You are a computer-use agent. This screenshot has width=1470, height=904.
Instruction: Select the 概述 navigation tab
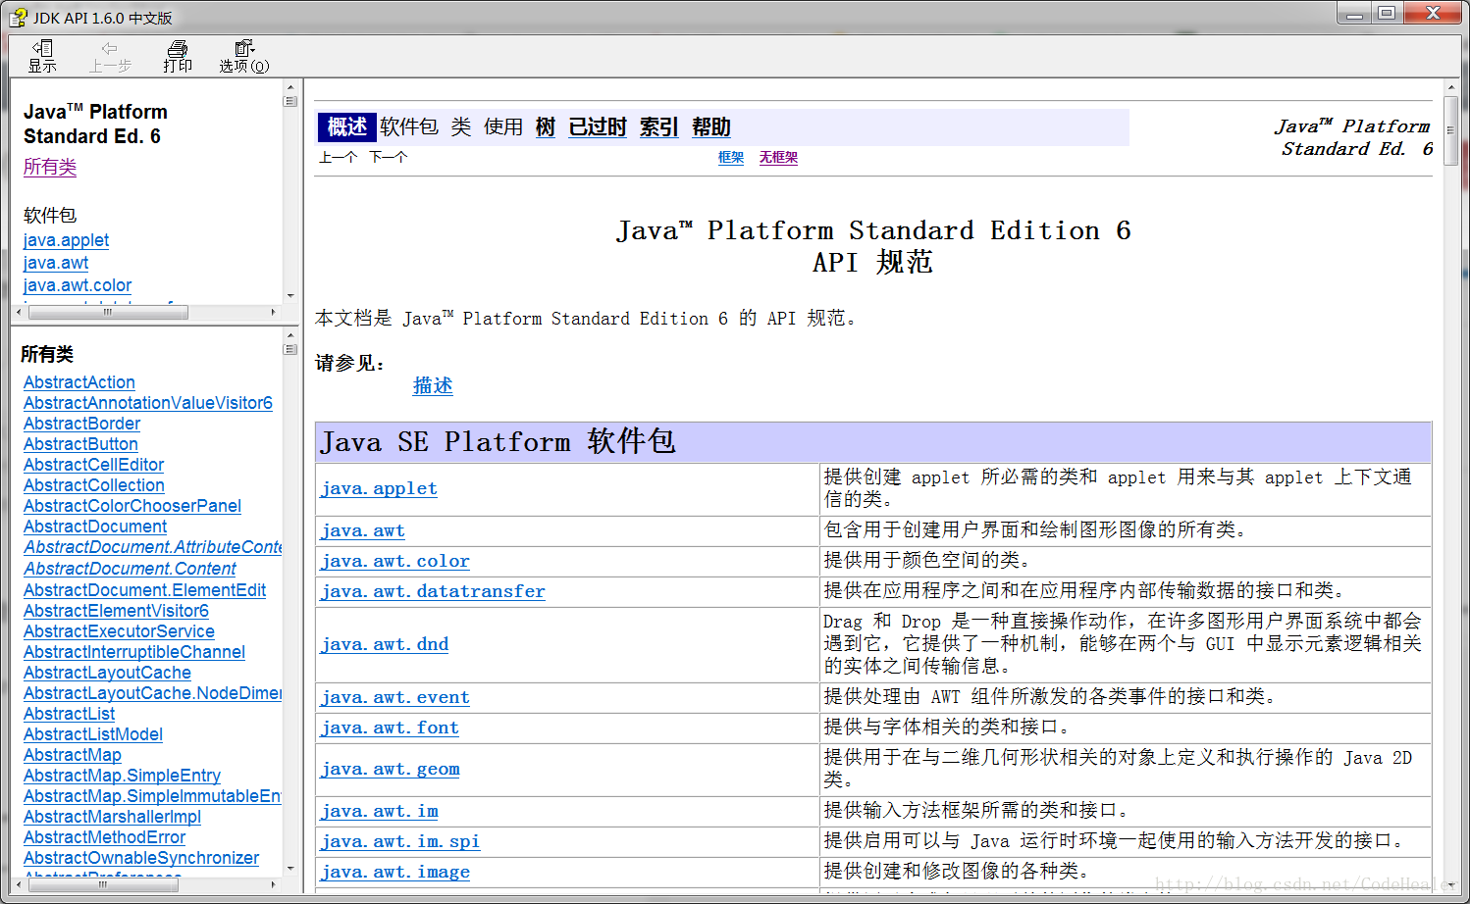(x=347, y=126)
